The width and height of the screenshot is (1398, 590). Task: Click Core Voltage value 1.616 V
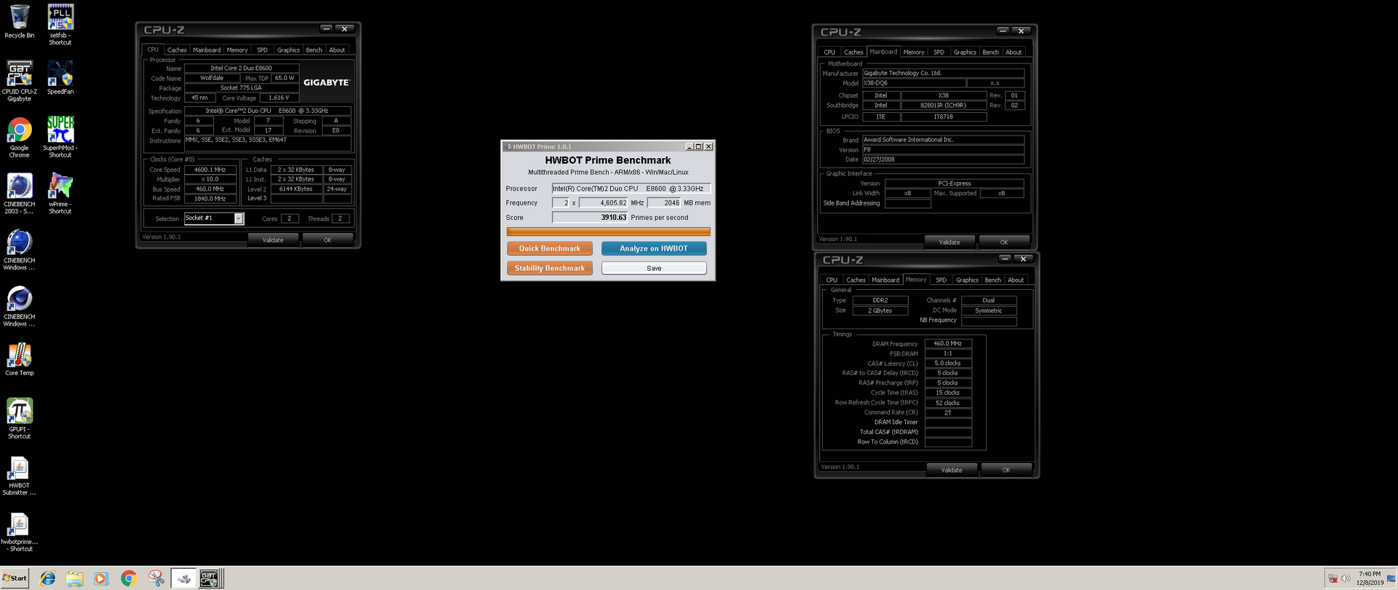point(279,98)
